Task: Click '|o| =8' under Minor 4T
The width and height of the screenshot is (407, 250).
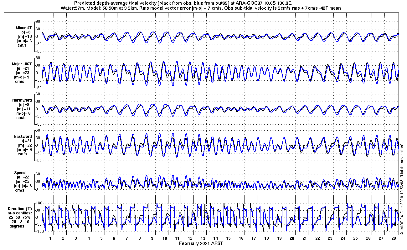Action: pos(25,32)
